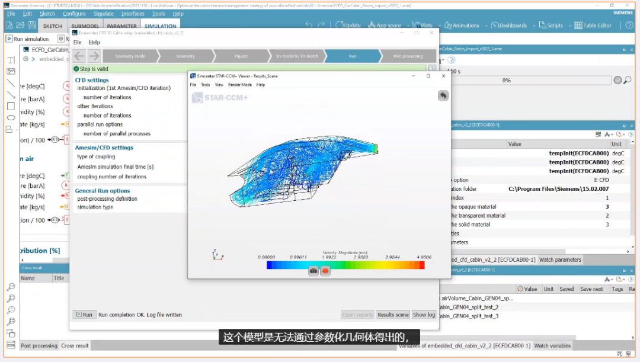Image resolution: width=640 pixels, height=362 pixels.
Task: Select the line drawing tool
Action: [x=11, y=84]
